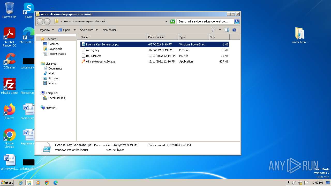Open Acrobat Reader DC desktop icon
Screen dimensions: 331x186
point(9,37)
